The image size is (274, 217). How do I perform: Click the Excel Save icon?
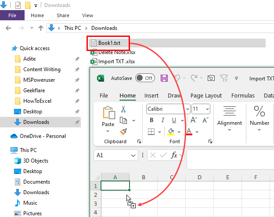coord(164,78)
